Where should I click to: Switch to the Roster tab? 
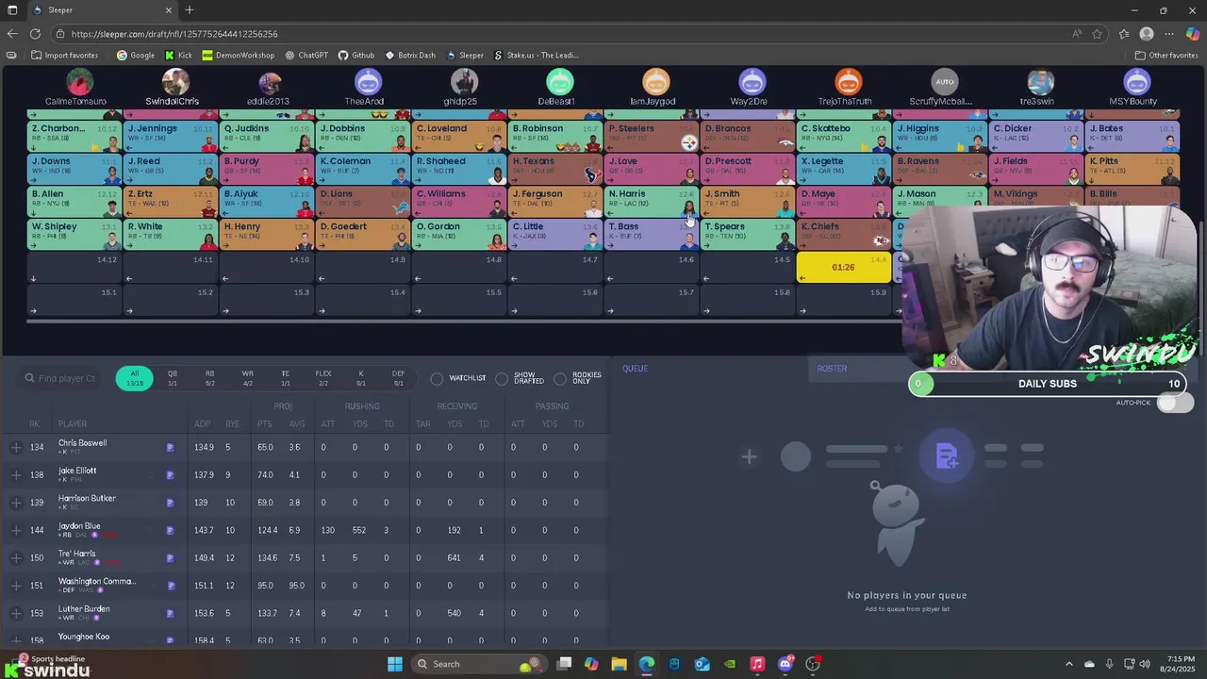(832, 369)
